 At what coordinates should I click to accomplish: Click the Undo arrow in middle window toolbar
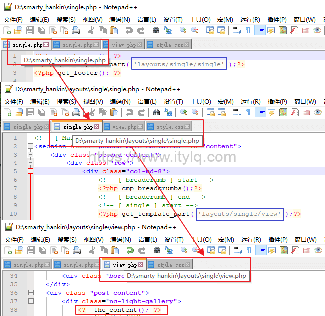tap(129, 113)
